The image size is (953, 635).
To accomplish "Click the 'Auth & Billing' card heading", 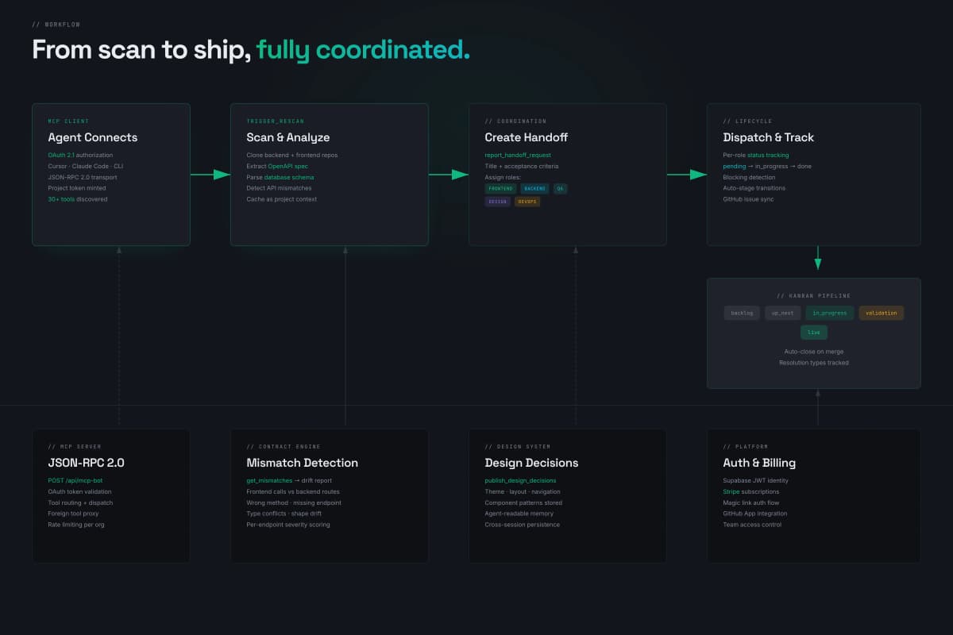I will click(x=759, y=463).
